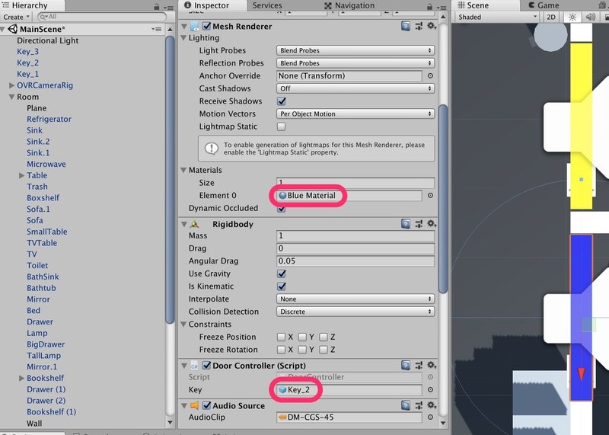Open Motion Vectors dropdown
Image resolution: width=609 pixels, height=435 pixels.
356,114
